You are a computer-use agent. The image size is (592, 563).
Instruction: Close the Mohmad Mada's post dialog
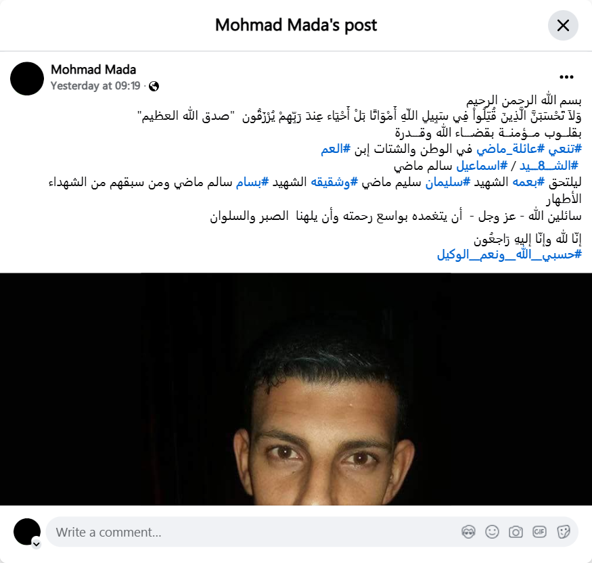click(x=563, y=25)
